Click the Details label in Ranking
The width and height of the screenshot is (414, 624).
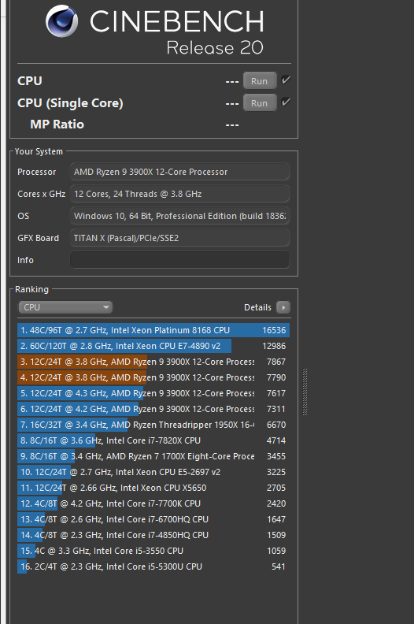[257, 307]
